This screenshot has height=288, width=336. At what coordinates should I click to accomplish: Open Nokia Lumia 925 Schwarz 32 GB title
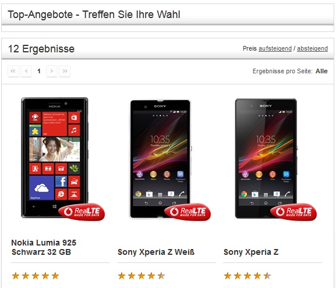pos(44,247)
